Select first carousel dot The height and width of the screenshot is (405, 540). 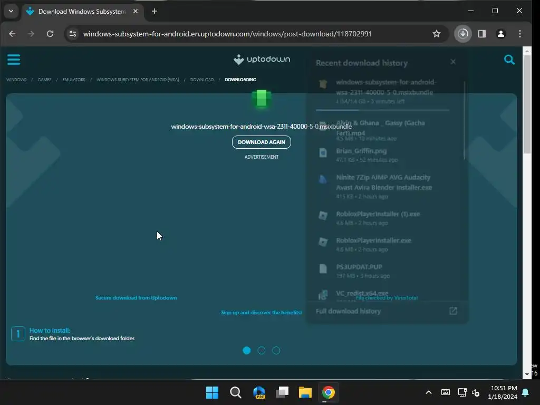pos(247,350)
